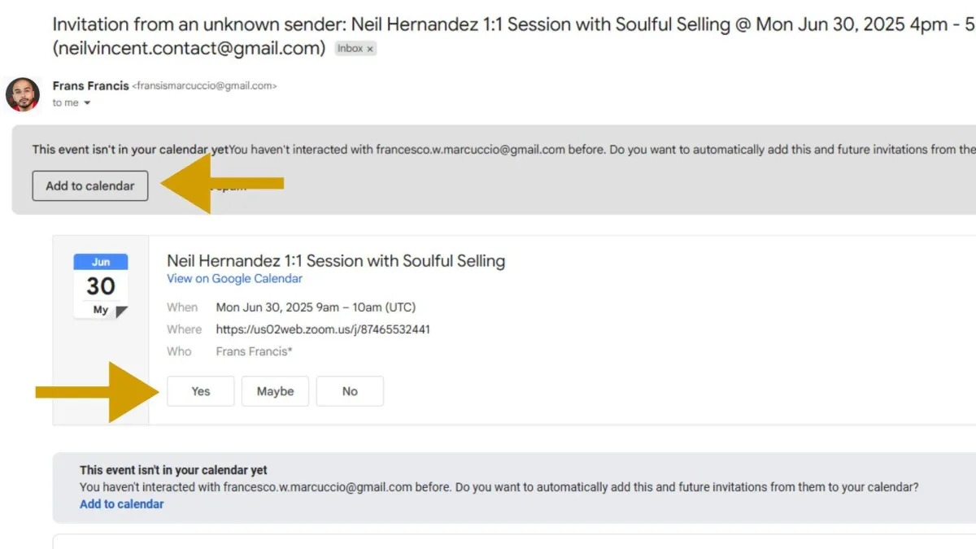Click the email subject heading
Image resolution: width=976 pixels, height=549 pixels.
click(x=488, y=24)
